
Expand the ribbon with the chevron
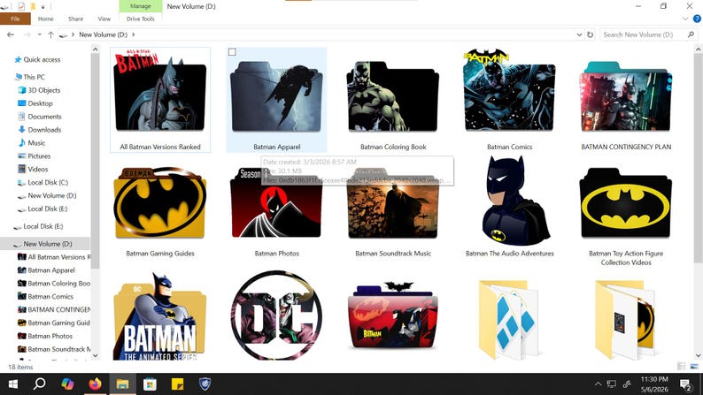click(685, 19)
